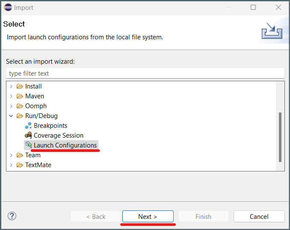
Task: Expand the Maven category
Action: pos(11,96)
